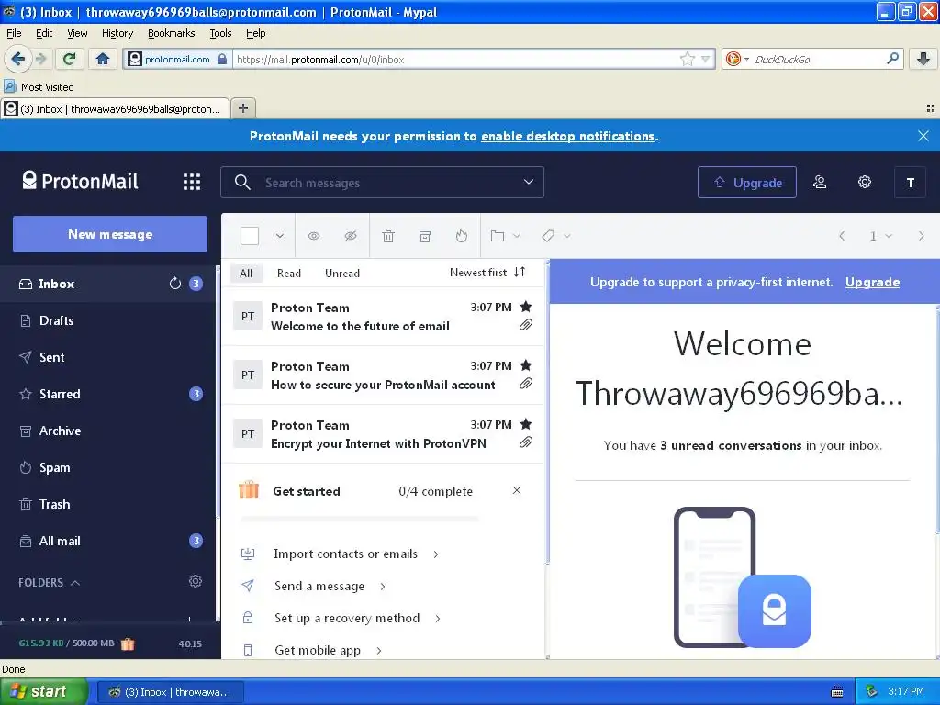Click the Move to spam flame icon
This screenshot has height=705, width=940.
tap(461, 236)
